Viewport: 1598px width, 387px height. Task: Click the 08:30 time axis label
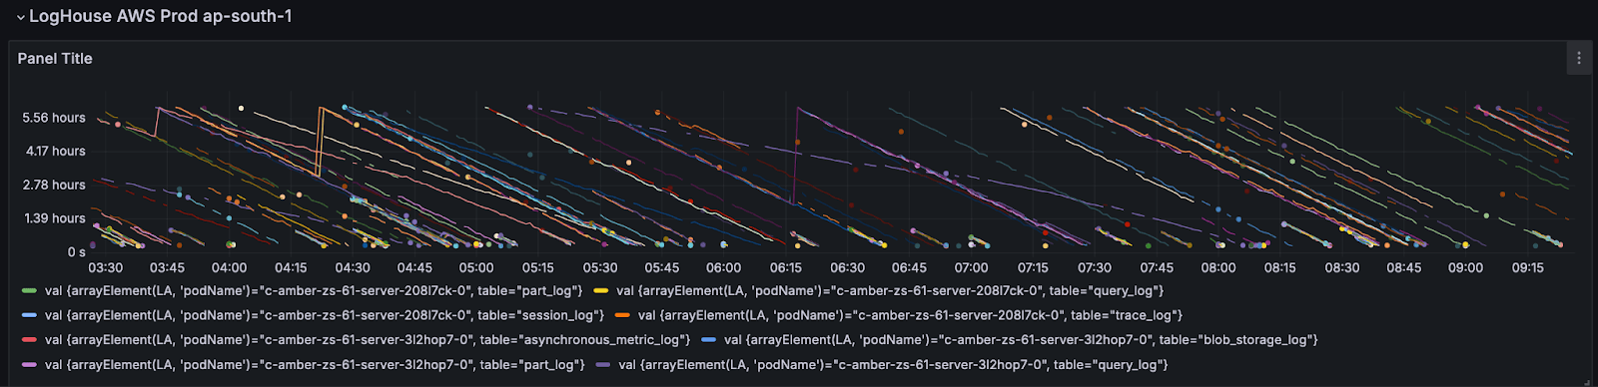pos(1342,268)
